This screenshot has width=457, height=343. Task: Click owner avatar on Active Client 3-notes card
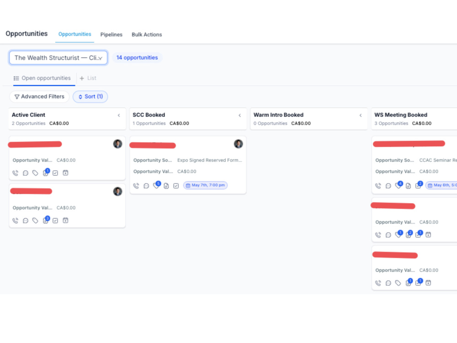pyautogui.click(x=118, y=191)
